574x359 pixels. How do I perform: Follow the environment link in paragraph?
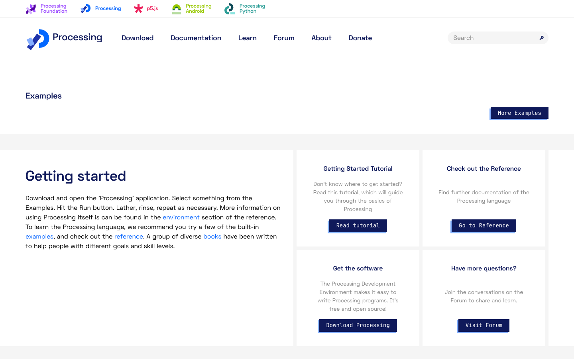tap(181, 217)
